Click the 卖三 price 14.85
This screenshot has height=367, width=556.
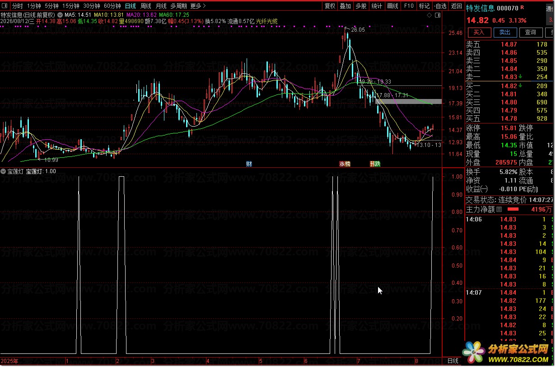pyautogui.click(x=509, y=61)
